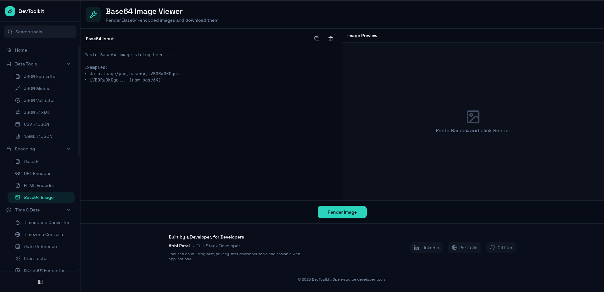Collapse the Time & Date section
604x292 pixels.
coord(68,210)
